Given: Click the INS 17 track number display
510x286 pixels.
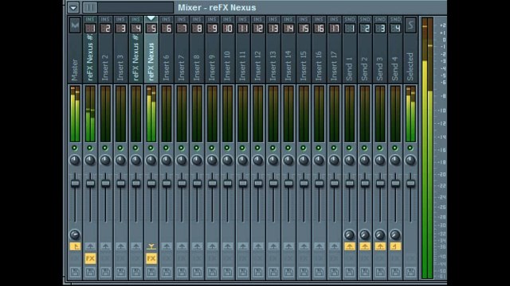Looking at the screenshot, I should pyautogui.click(x=335, y=29).
